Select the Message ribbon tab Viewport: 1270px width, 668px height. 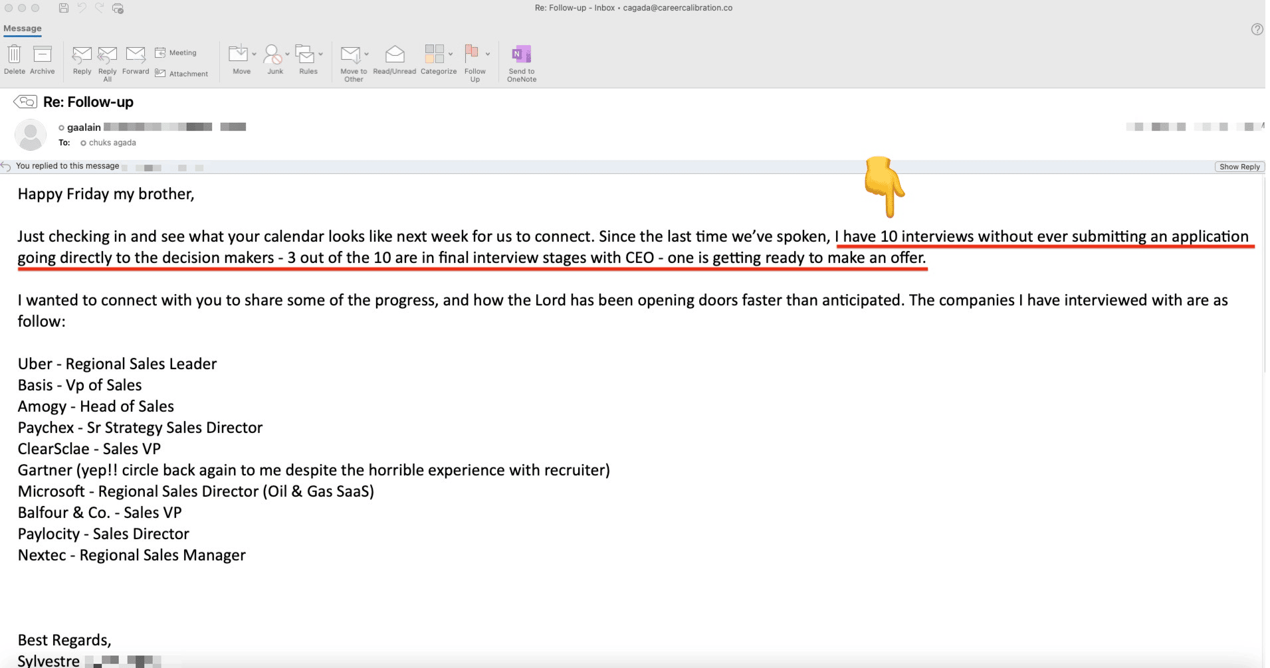23,29
